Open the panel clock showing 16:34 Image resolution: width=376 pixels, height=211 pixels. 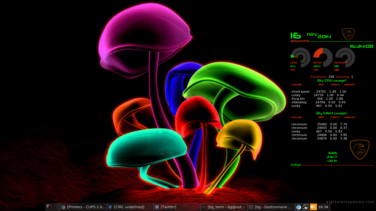click(x=323, y=207)
